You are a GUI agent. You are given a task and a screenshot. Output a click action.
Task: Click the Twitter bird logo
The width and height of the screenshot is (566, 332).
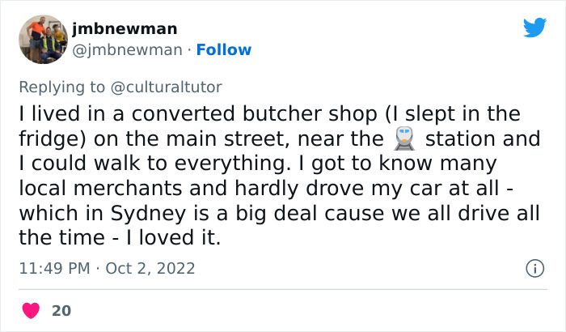[x=534, y=28]
